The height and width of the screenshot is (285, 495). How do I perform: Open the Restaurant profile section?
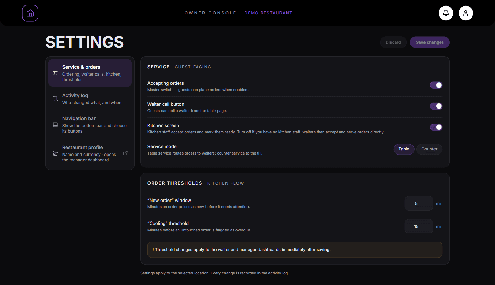point(90,153)
